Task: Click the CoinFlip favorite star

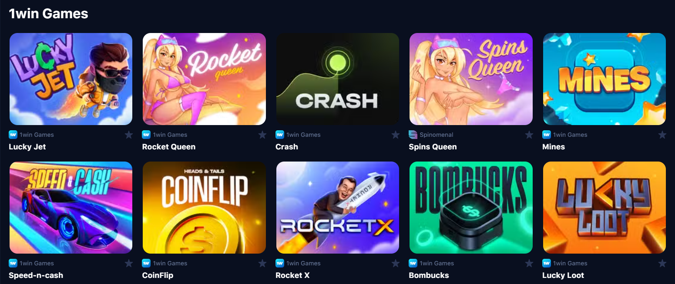Action: point(262,263)
